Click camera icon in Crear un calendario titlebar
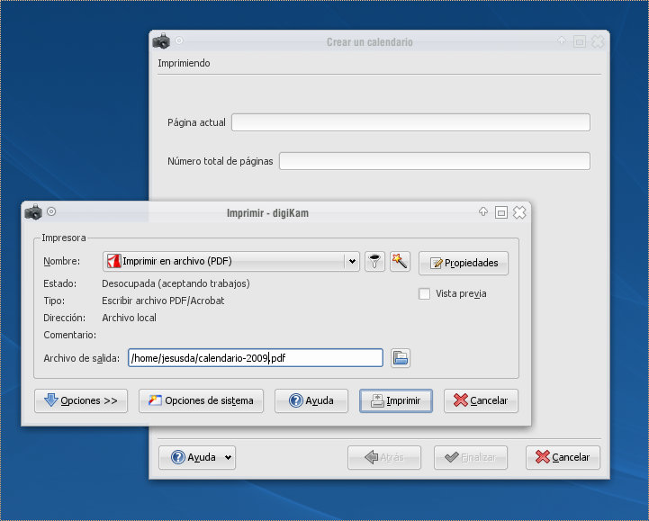Image resolution: width=649 pixels, height=521 pixels. [x=161, y=41]
